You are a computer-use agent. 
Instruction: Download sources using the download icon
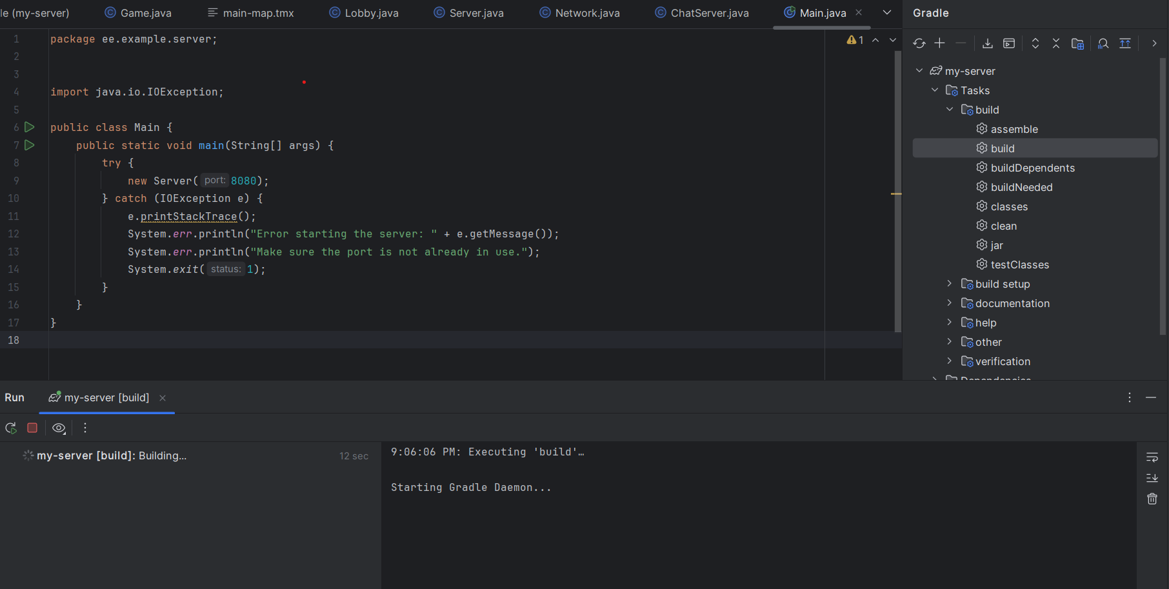point(987,43)
